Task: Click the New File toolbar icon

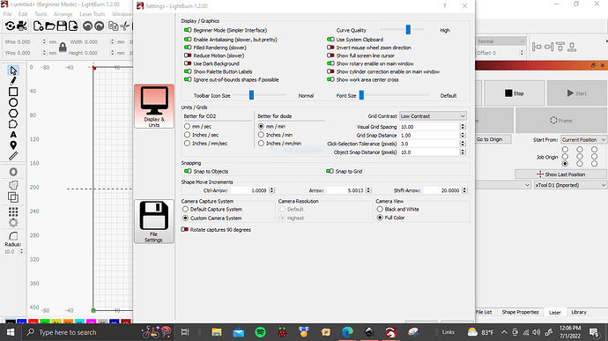Action: pyautogui.click(x=38, y=26)
